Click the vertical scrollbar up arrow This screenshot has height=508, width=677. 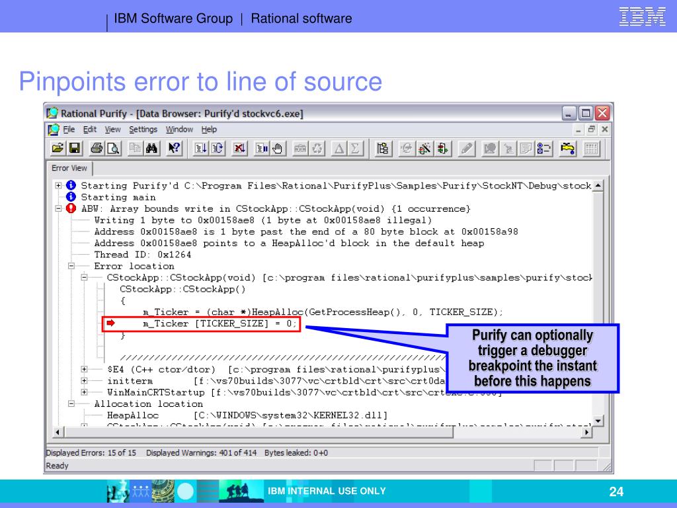point(598,186)
